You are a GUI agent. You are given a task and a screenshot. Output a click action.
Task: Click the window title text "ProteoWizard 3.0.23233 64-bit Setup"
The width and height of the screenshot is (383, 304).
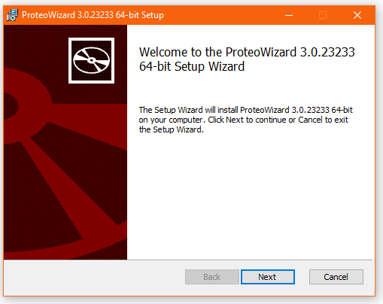tap(93, 15)
